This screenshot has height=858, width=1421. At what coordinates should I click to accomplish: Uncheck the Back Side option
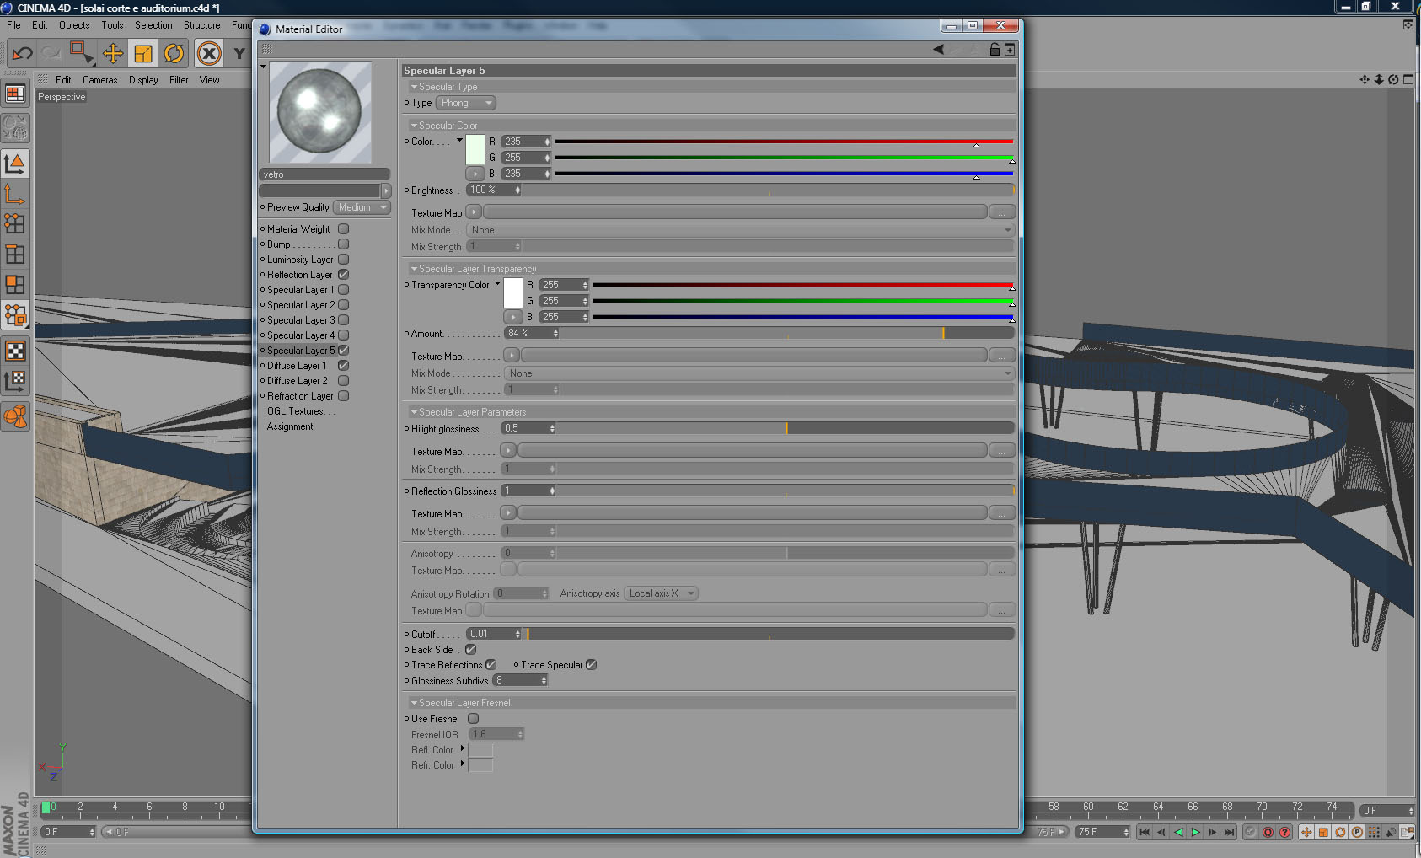(470, 650)
